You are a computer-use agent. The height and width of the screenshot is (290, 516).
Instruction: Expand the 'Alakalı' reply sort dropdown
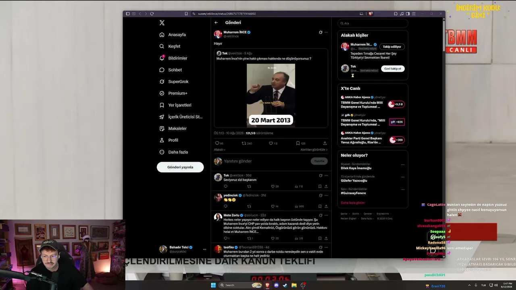pos(220,150)
